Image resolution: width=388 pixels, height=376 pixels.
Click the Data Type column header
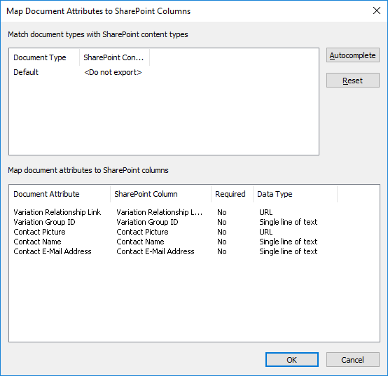(295, 194)
